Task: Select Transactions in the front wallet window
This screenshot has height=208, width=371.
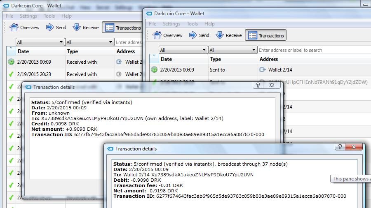Action: [x=265, y=35]
